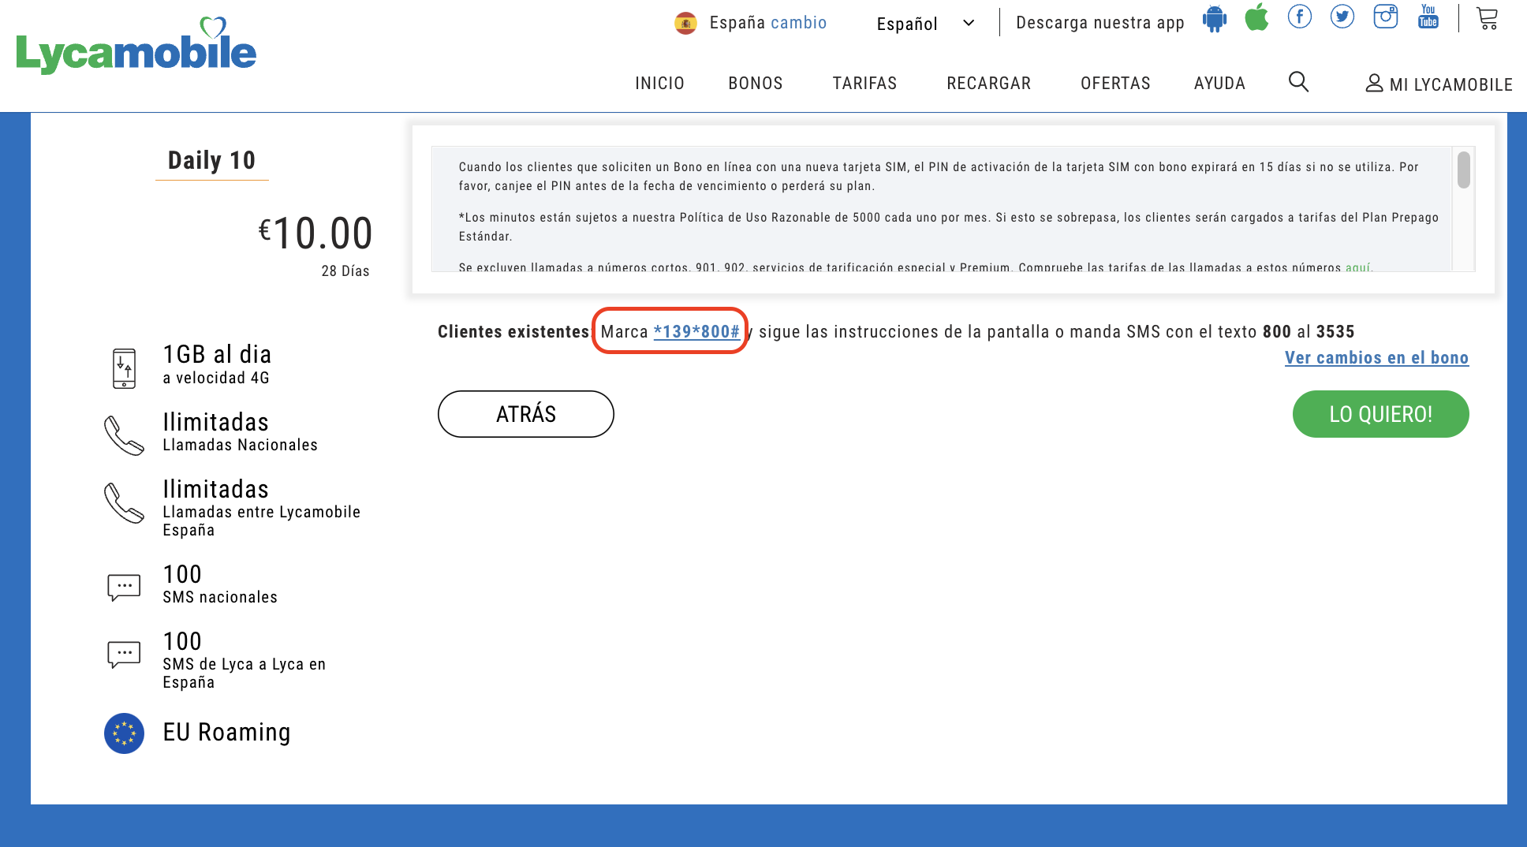Image resolution: width=1527 pixels, height=847 pixels.
Task: Click the mobile data icon beside 1GB al dia
Action: tap(124, 368)
